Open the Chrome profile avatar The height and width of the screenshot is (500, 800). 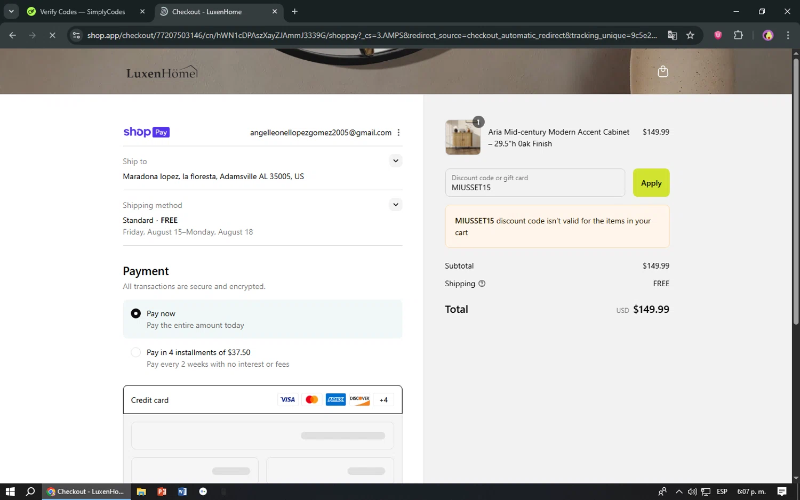tap(768, 35)
